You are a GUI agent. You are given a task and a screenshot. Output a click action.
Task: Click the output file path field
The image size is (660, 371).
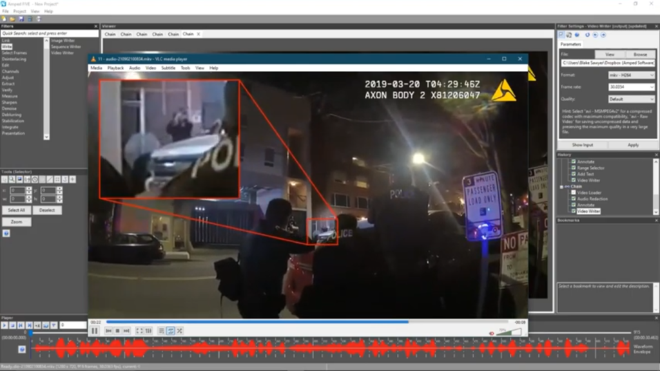[608, 63]
